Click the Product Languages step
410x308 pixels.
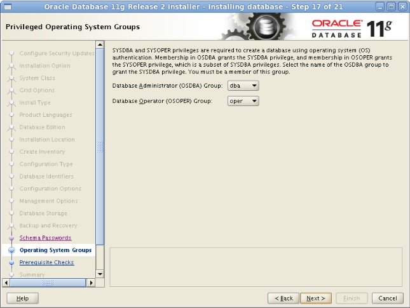[x=46, y=115]
